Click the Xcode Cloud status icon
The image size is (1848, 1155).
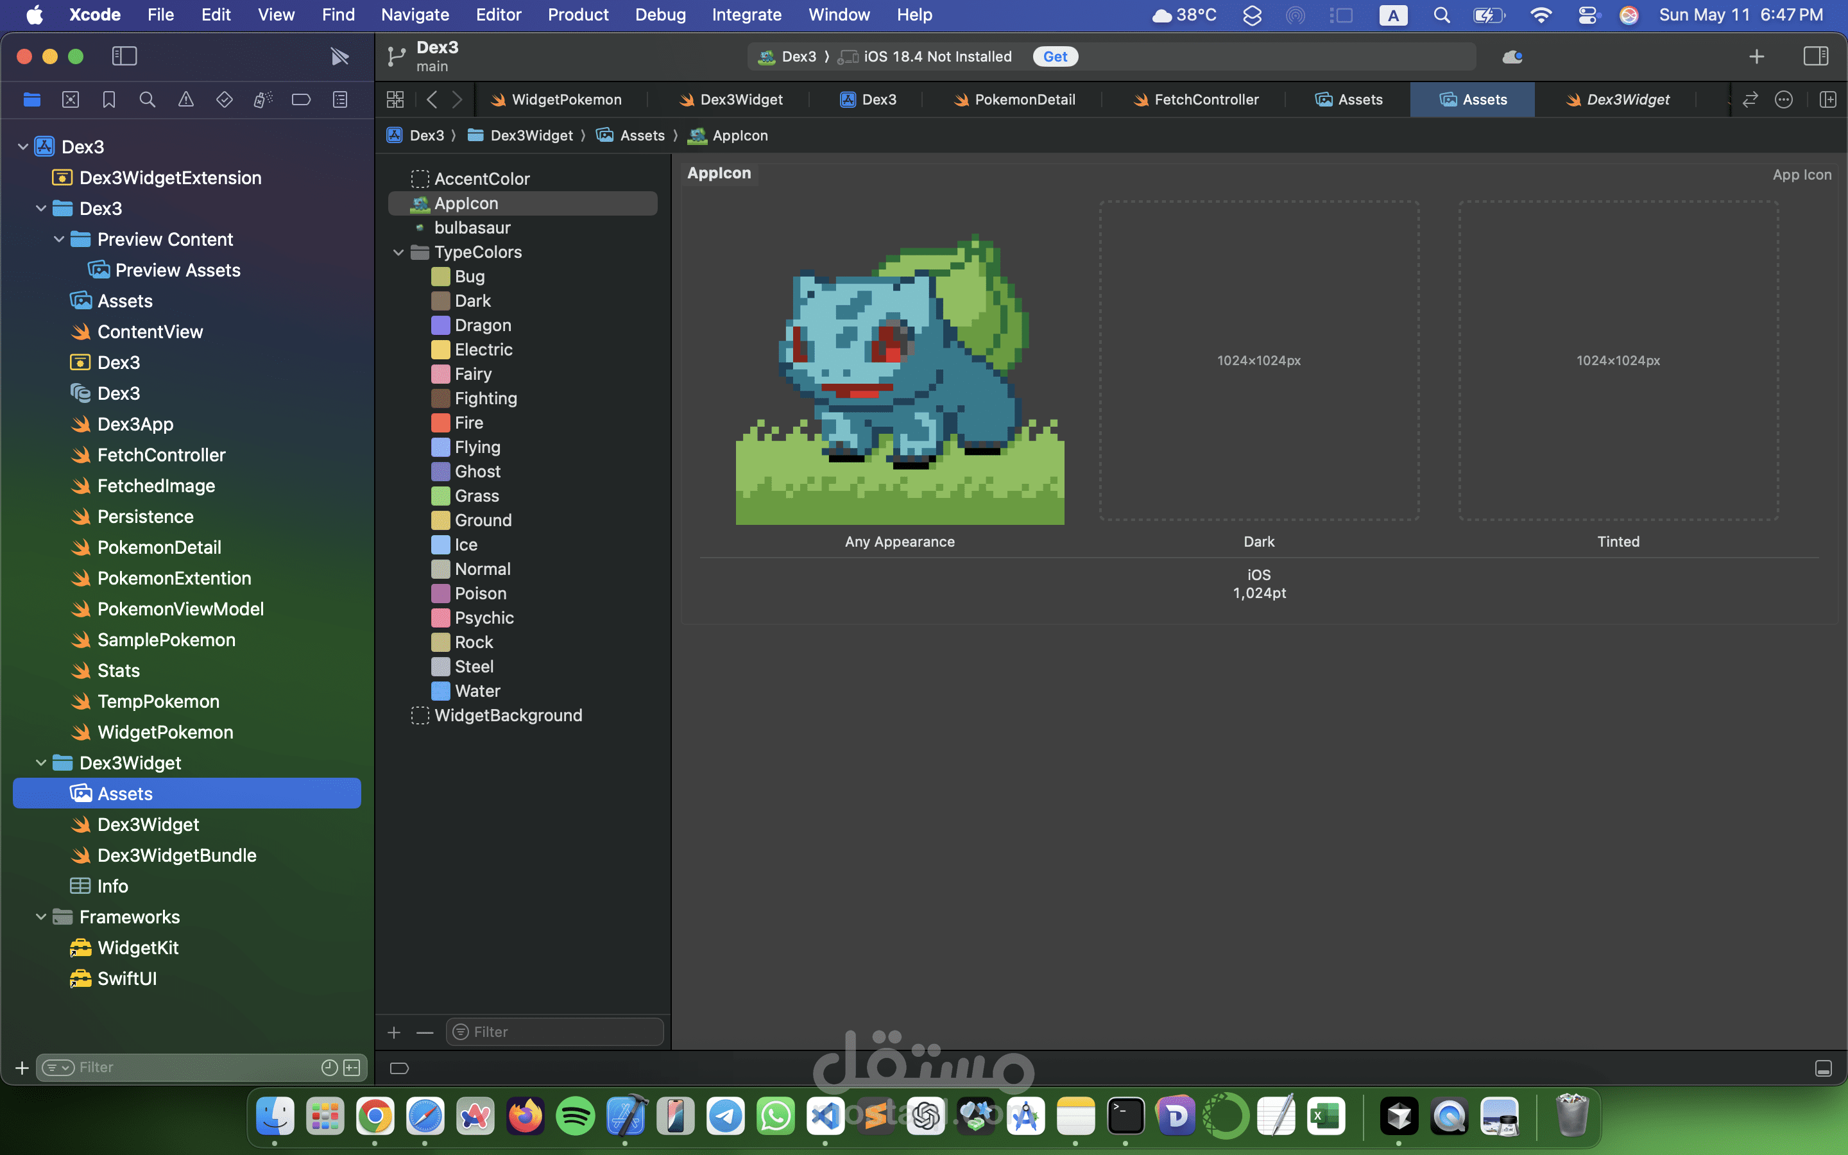(x=1512, y=56)
